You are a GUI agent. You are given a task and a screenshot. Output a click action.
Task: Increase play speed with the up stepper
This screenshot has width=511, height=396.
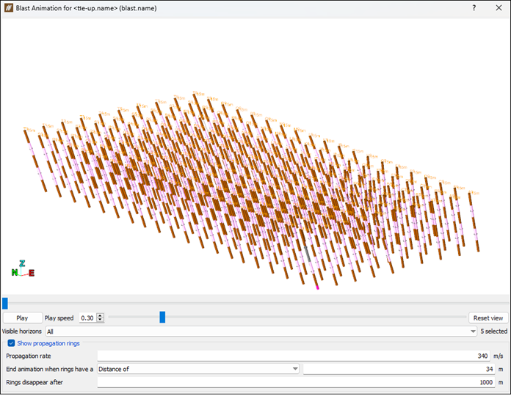(101, 315)
